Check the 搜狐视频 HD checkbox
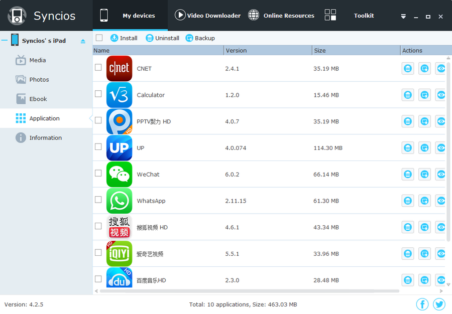The width and height of the screenshot is (452, 314). pyautogui.click(x=98, y=226)
